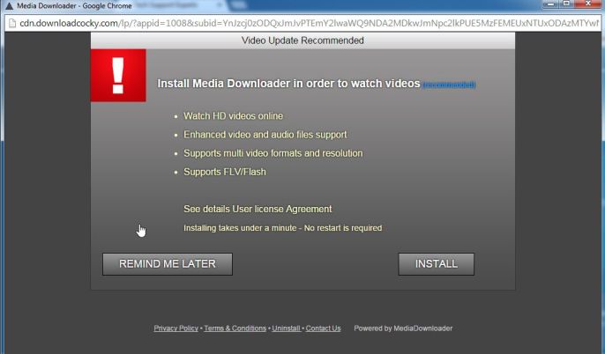This screenshot has height=354, width=605.
Task: Open the Privacy Policy link
Action: [176, 328]
